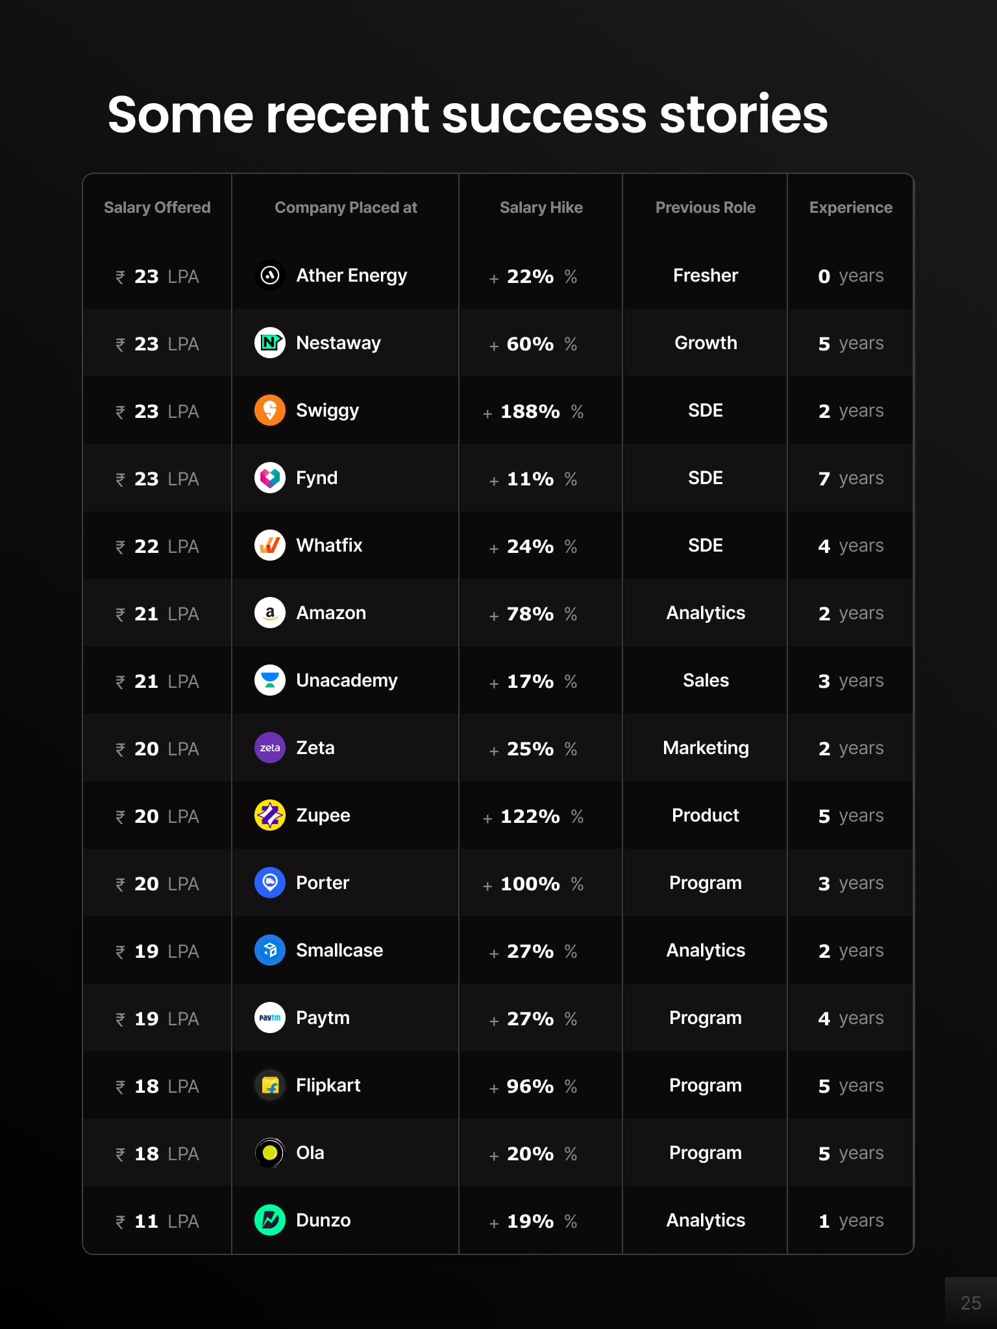Click the Ather Energy logo icon

tap(270, 275)
